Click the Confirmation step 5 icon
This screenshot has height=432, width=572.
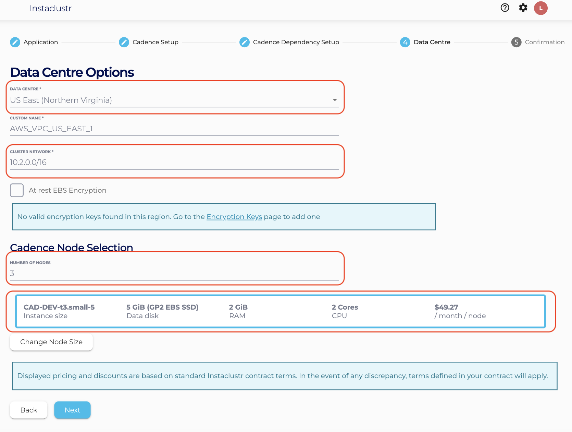516,42
